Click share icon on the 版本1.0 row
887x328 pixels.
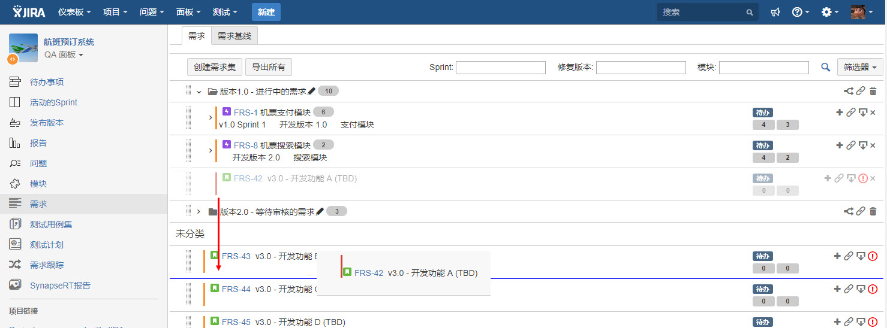point(849,91)
